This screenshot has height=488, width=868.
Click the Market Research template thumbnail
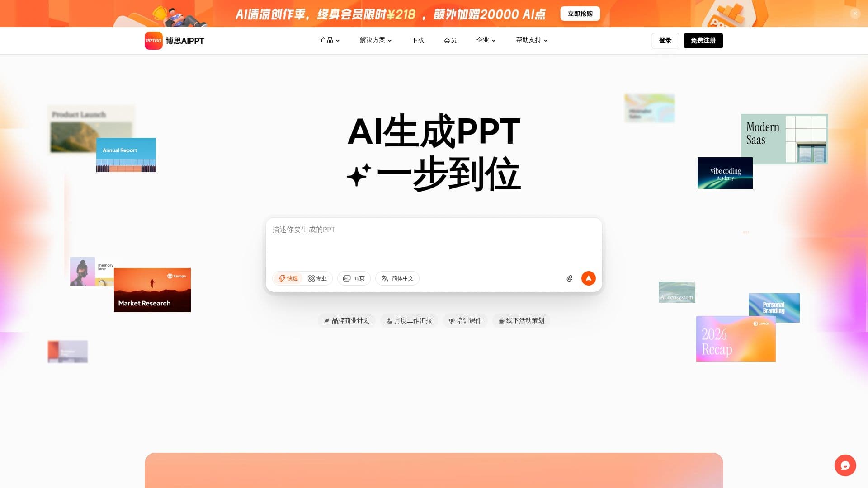pos(152,290)
